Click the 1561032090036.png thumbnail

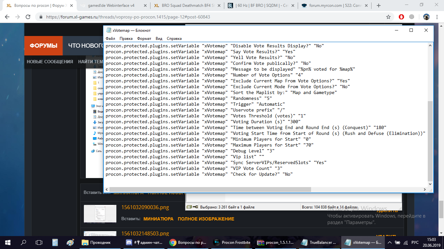point(100,214)
